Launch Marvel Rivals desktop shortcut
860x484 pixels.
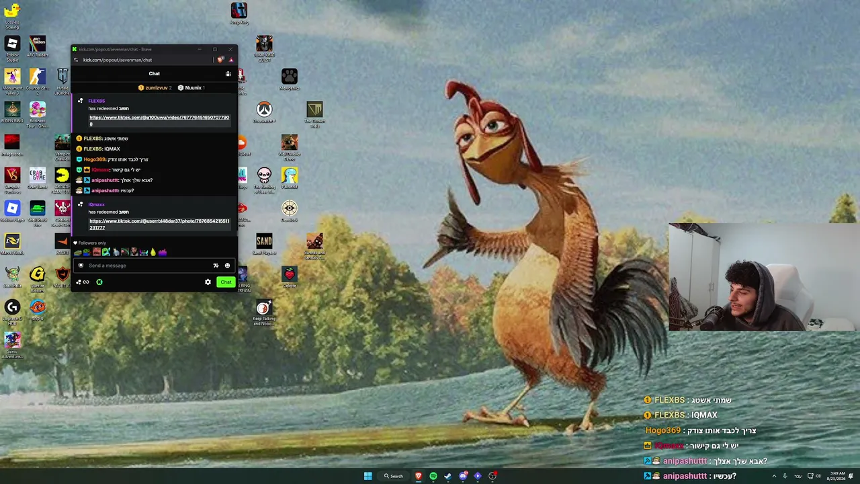pos(12,244)
